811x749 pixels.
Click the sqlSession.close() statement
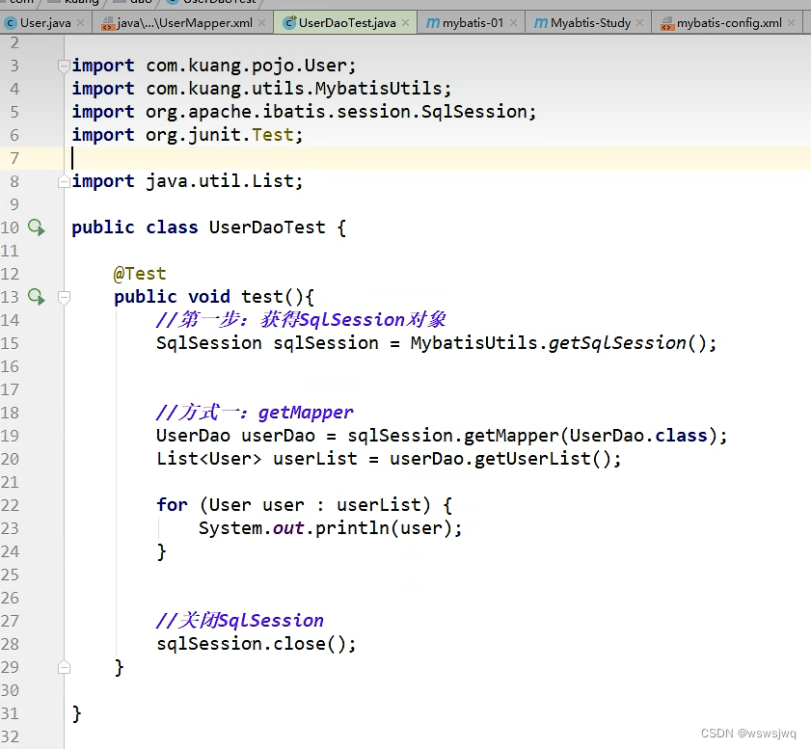point(256,644)
